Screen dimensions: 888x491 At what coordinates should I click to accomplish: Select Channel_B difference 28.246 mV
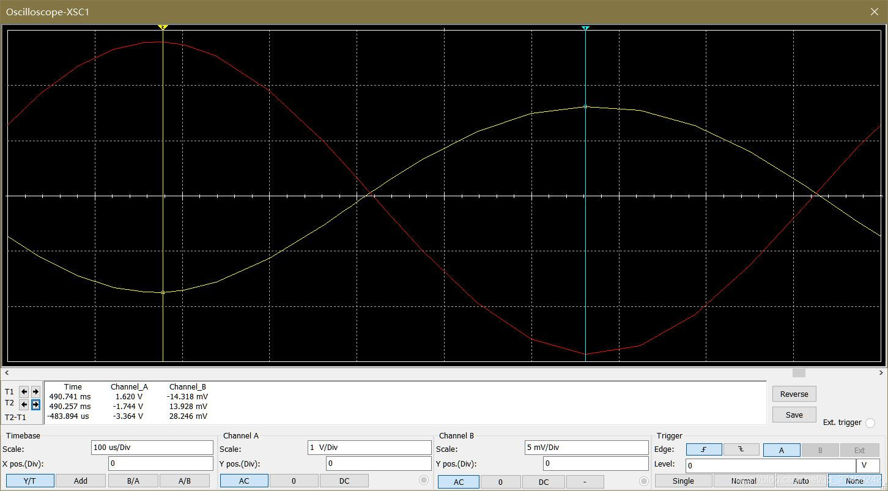188,416
